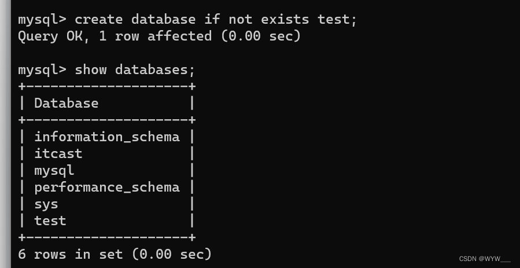Click the bottom border line of the table
The width and height of the screenshot is (520, 268).
(106, 237)
